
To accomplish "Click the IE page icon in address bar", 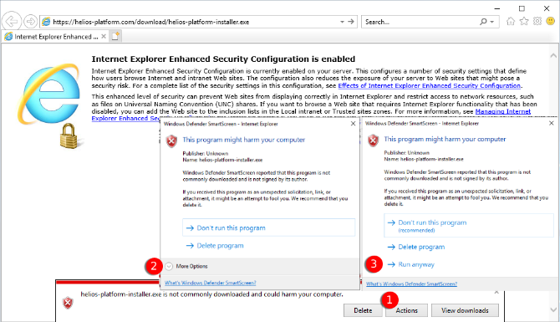I will point(46,22).
